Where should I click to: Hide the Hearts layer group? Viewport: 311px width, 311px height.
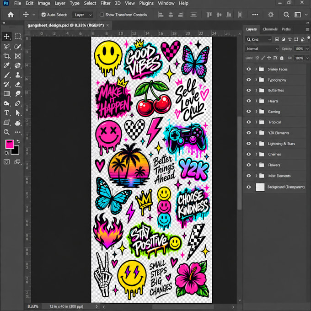tap(248, 101)
